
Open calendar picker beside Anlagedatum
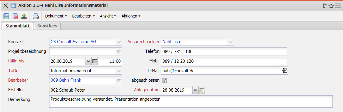(202, 90)
